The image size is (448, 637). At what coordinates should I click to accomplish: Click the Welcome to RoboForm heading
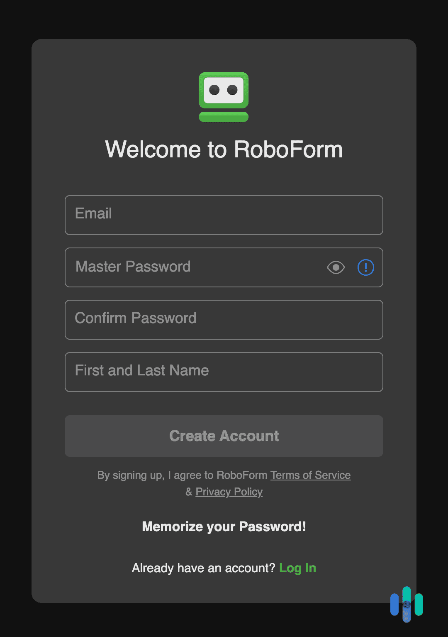tap(224, 150)
